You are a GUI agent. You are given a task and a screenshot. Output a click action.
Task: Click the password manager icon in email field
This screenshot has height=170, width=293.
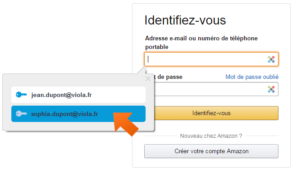(x=271, y=59)
